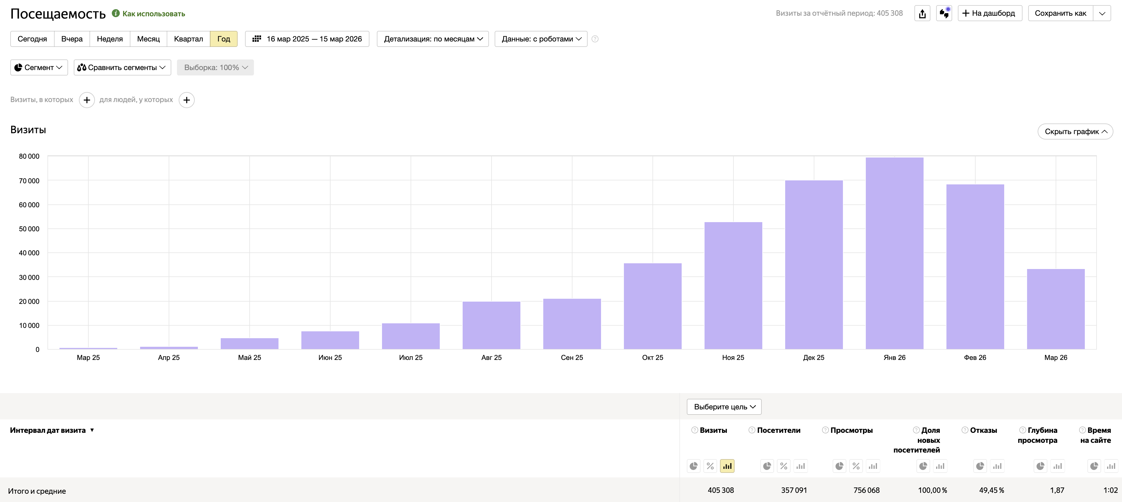The width and height of the screenshot is (1122, 502).
Task: Click question mark icon beside data dropdown
Action: [x=595, y=39]
